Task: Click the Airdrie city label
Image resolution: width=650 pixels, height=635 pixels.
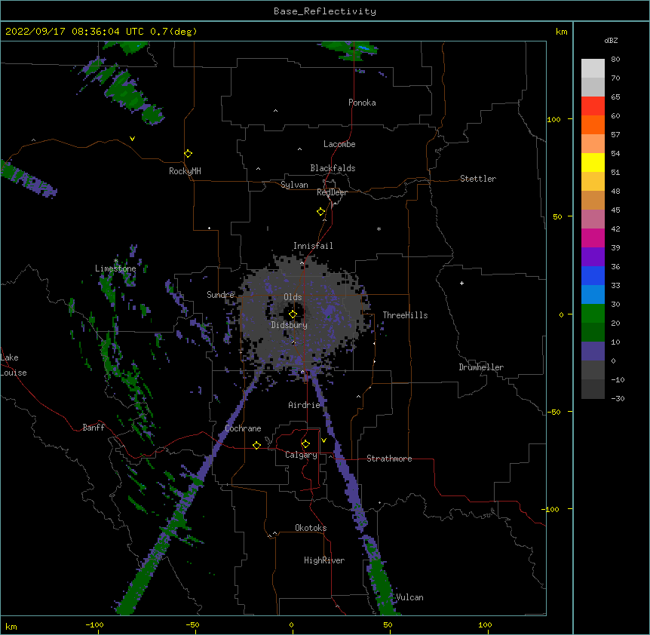Action: coord(305,405)
